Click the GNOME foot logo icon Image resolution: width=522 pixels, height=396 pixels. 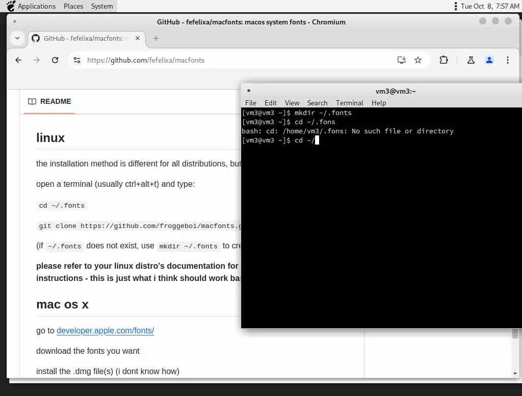pos(11,6)
